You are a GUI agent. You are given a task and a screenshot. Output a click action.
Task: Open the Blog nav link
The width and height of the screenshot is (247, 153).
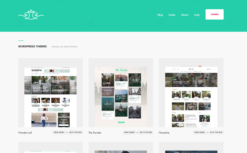click(160, 15)
